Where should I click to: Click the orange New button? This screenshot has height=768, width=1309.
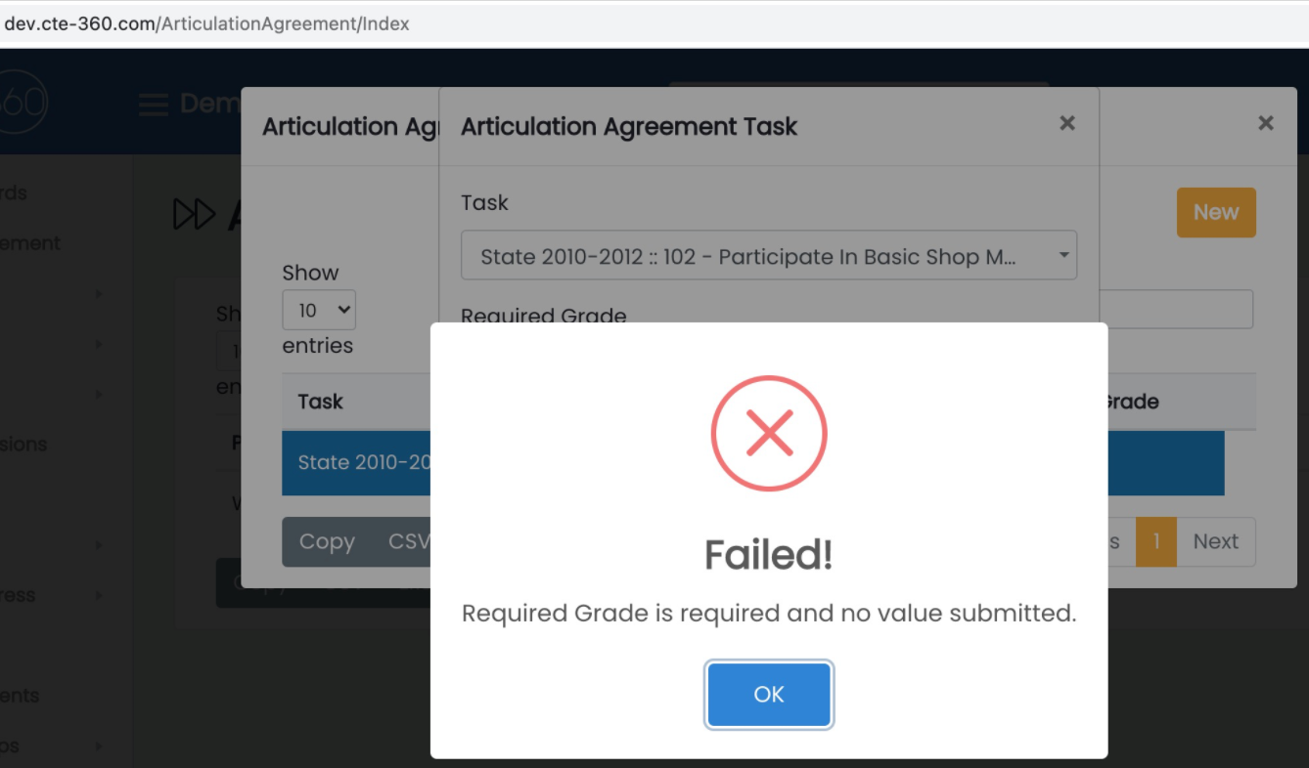click(1216, 212)
